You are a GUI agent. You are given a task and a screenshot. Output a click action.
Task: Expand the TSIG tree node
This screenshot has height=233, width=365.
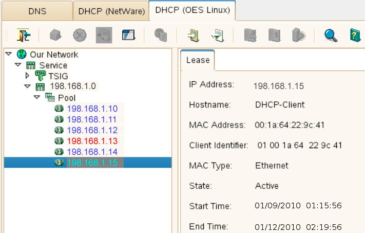(27, 76)
